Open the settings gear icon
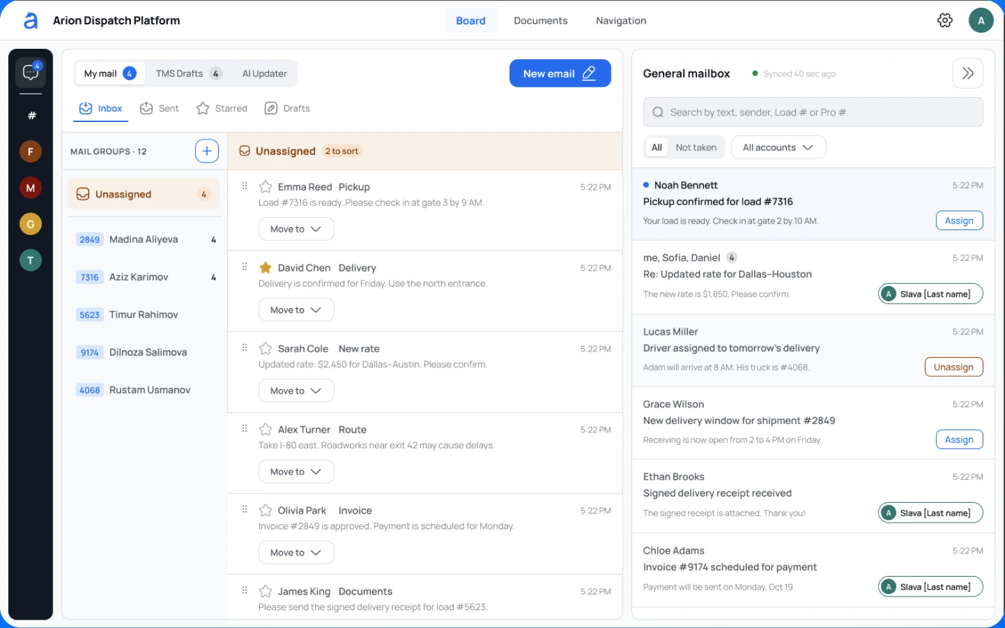The height and width of the screenshot is (628, 1005). [945, 21]
